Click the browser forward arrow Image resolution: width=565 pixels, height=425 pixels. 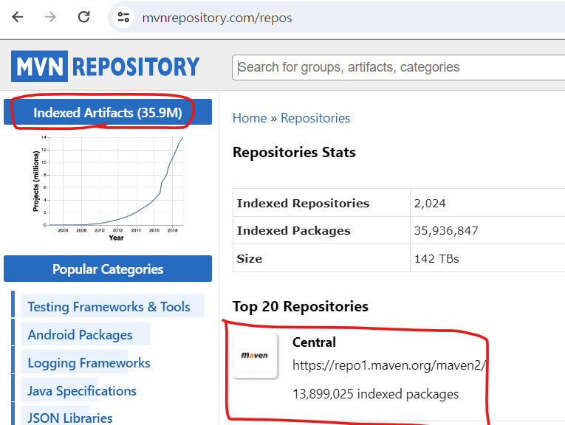point(50,17)
